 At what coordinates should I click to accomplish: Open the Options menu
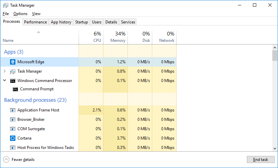click(20, 14)
